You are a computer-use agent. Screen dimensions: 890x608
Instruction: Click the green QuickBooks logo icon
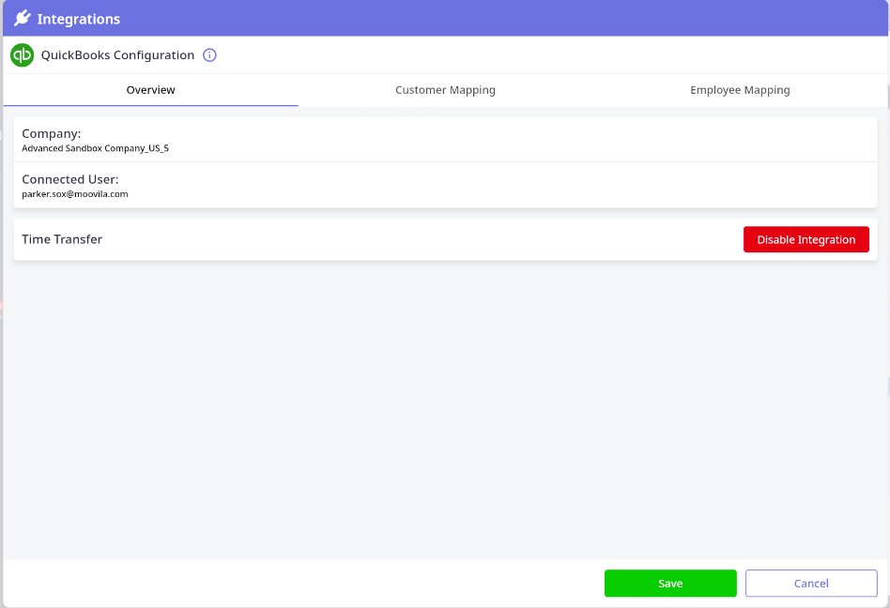22,55
